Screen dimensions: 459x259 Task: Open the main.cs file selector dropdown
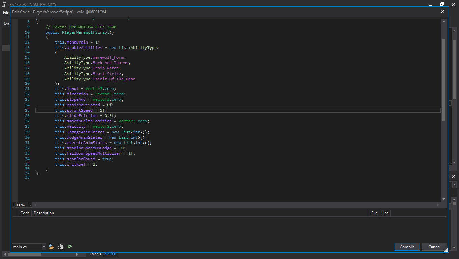[x=44, y=247]
